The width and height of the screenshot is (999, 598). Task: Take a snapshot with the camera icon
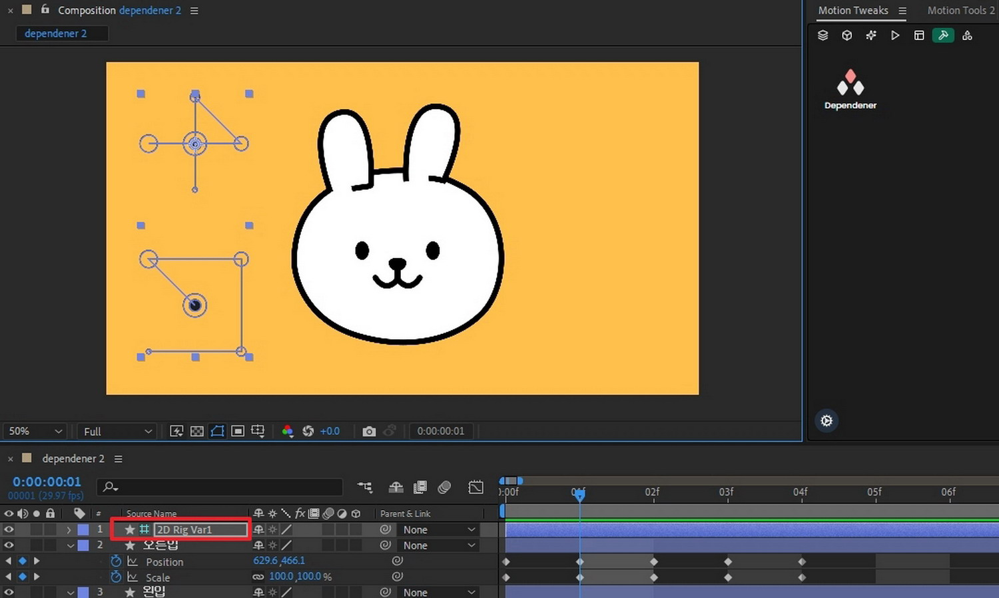pos(368,431)
